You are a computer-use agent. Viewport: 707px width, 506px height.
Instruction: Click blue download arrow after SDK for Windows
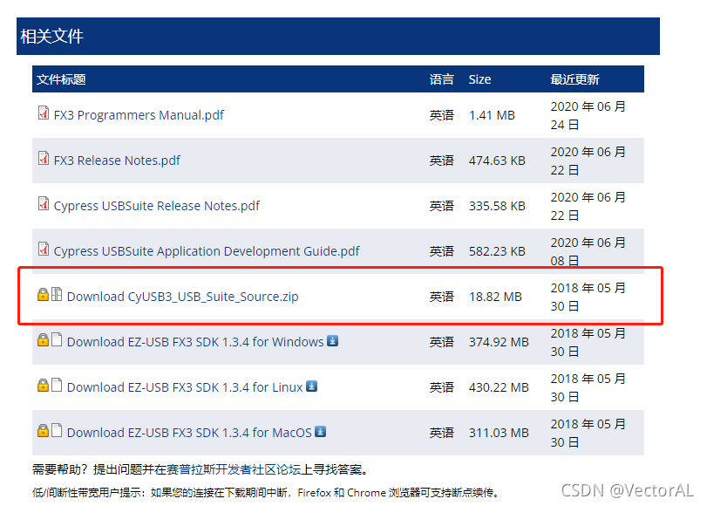[333, 340]
